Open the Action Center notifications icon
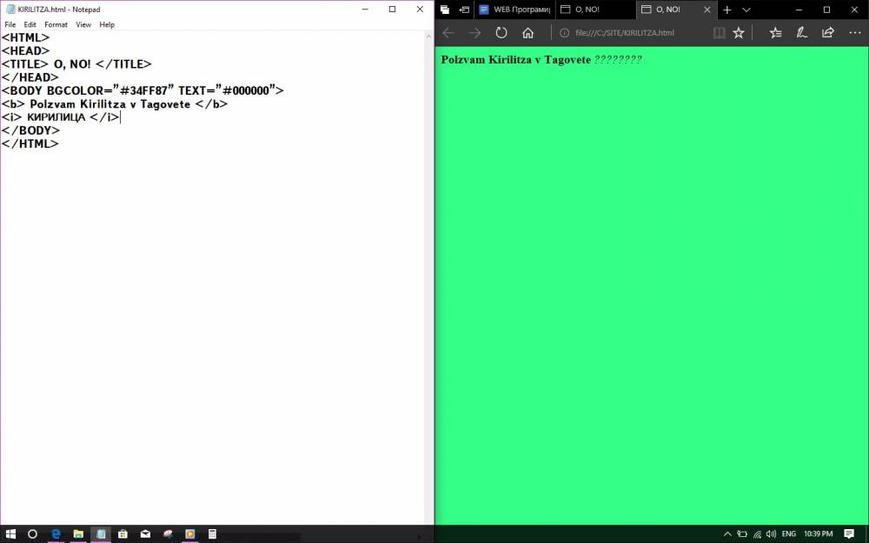This screenshot has width=869, height=543. [849, 534]
